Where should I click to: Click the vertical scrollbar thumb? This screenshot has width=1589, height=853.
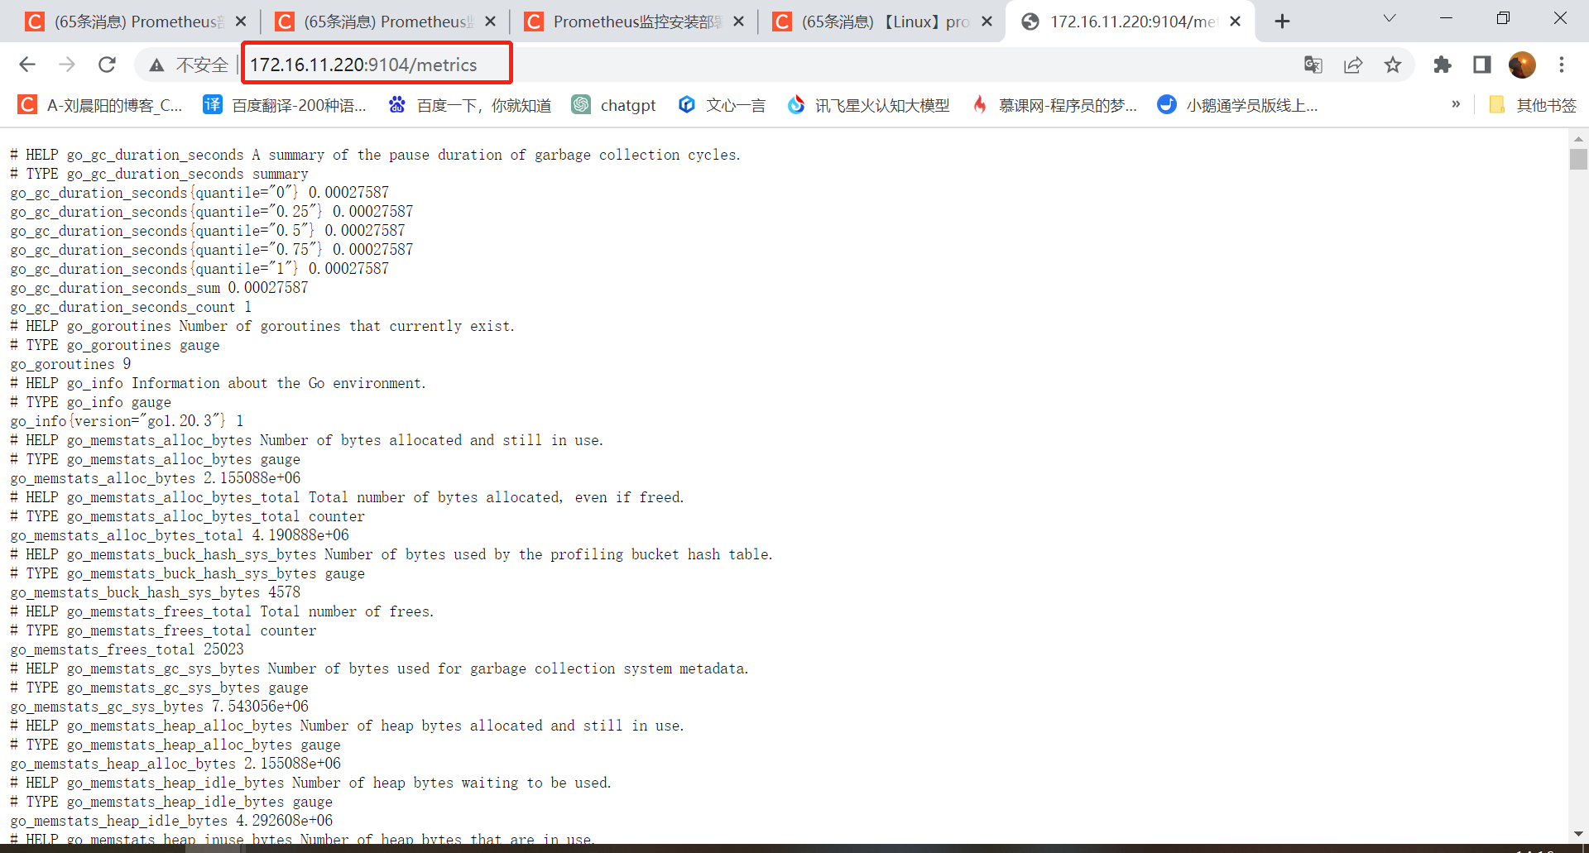1578,159
